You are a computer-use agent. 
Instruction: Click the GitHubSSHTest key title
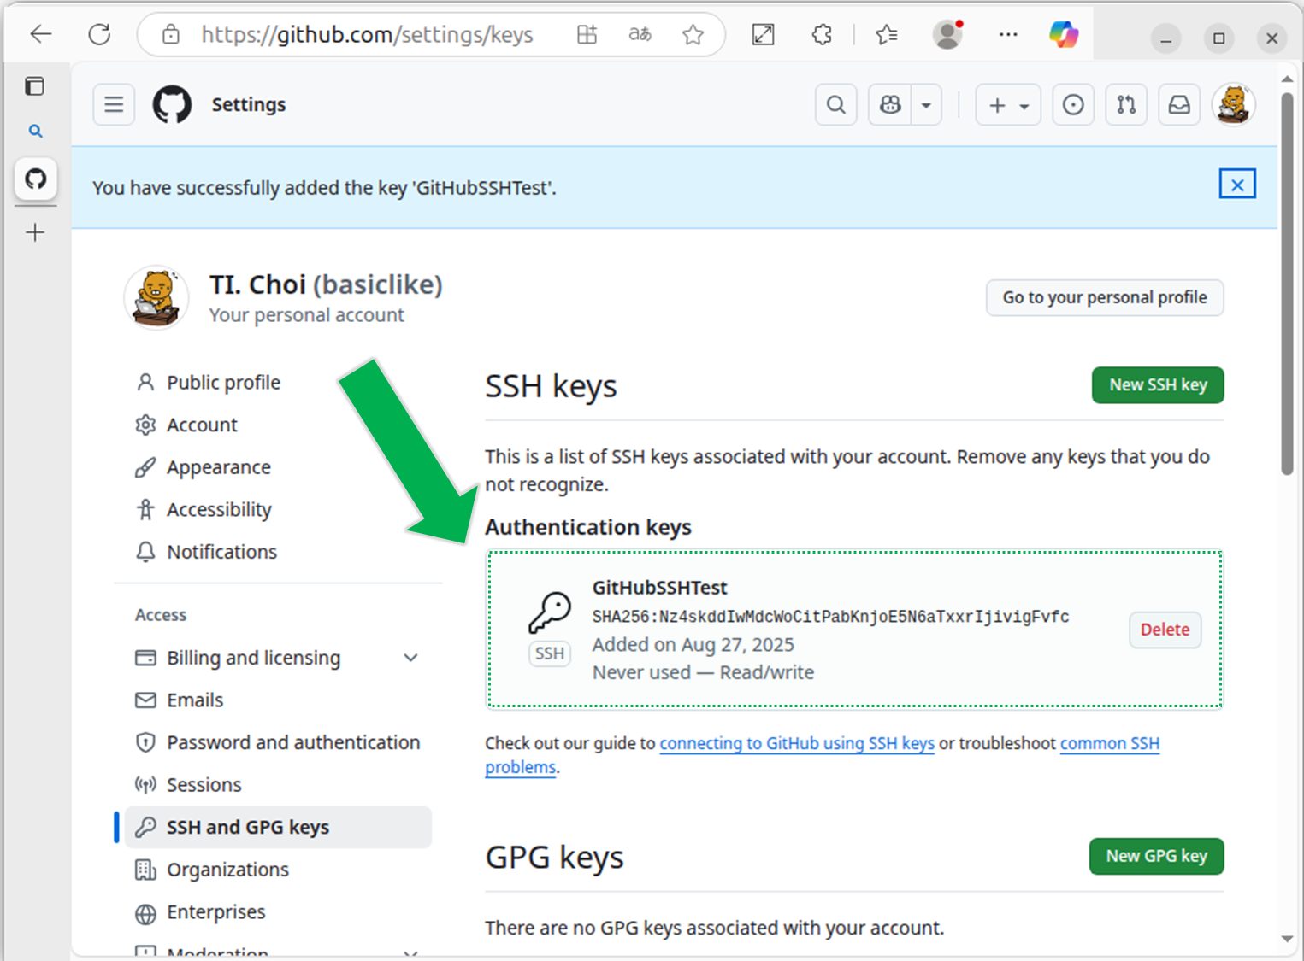pos(659,588)
